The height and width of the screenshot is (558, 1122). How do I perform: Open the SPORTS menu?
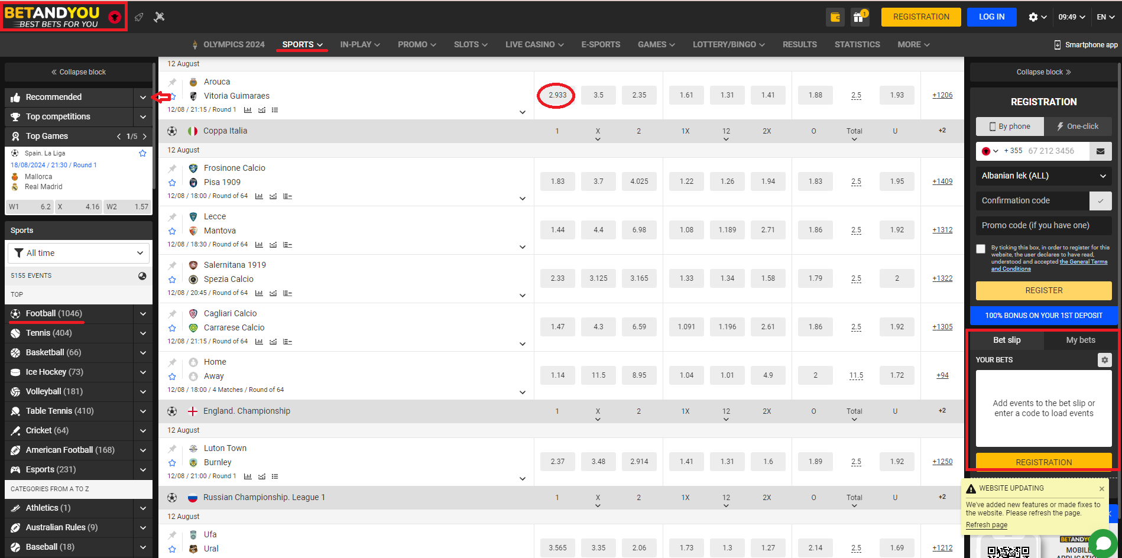pos(302,45)
